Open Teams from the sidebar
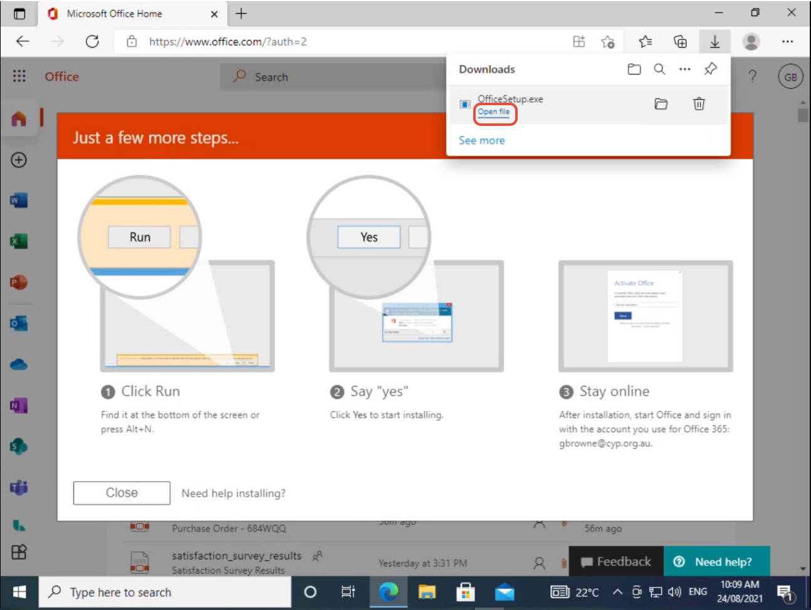This screenshot has width=811, height=610. point(19,487)
